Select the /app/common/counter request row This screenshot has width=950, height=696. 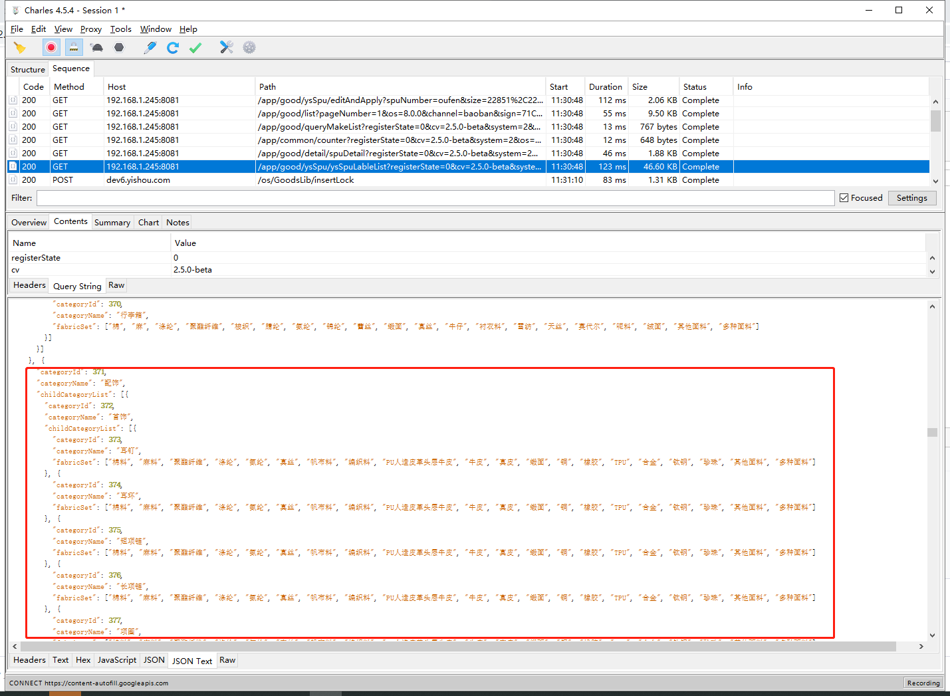468,140
